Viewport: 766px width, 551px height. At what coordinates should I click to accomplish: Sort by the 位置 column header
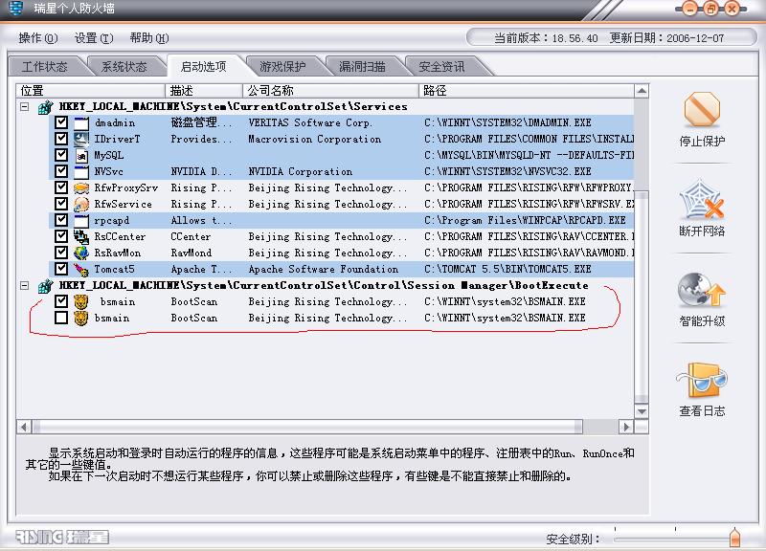91,91
